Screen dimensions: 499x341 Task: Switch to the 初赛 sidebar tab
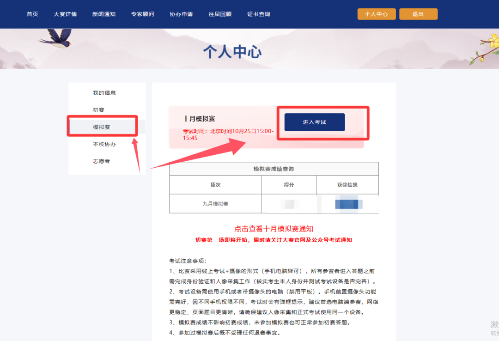[98, 110]
